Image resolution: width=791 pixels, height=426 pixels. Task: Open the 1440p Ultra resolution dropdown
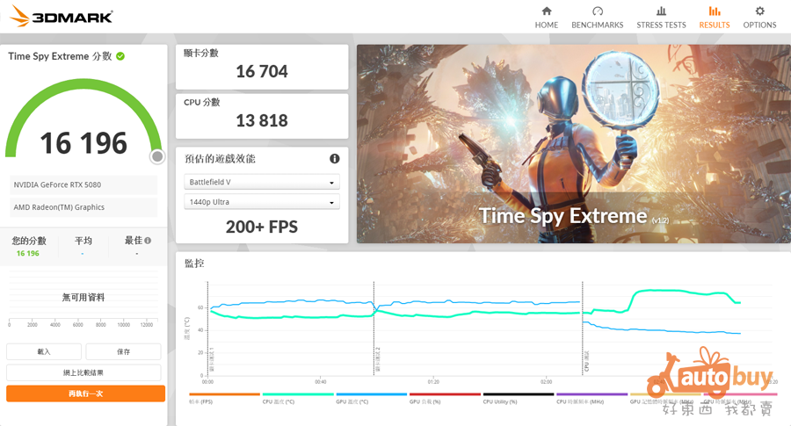[x=262, y=202]
